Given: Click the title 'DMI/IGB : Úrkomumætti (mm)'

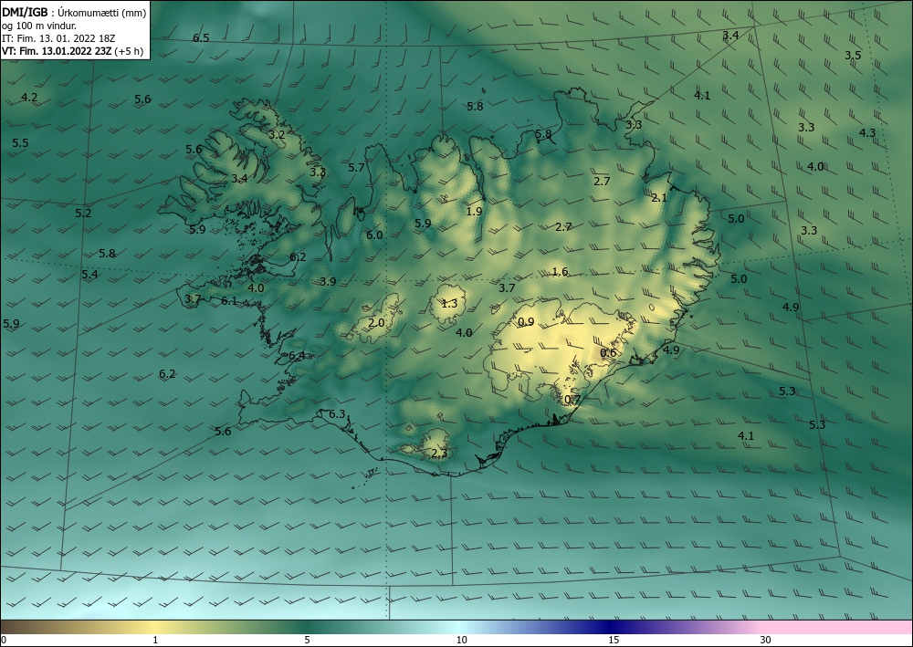Looking at the screenshot, I should click(x=74, y=11).
